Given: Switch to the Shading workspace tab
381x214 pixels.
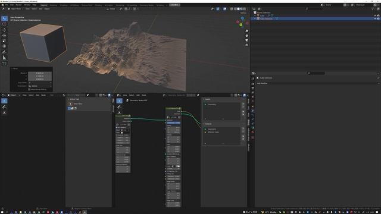Looking at the screenshot, I should point(98,5).
